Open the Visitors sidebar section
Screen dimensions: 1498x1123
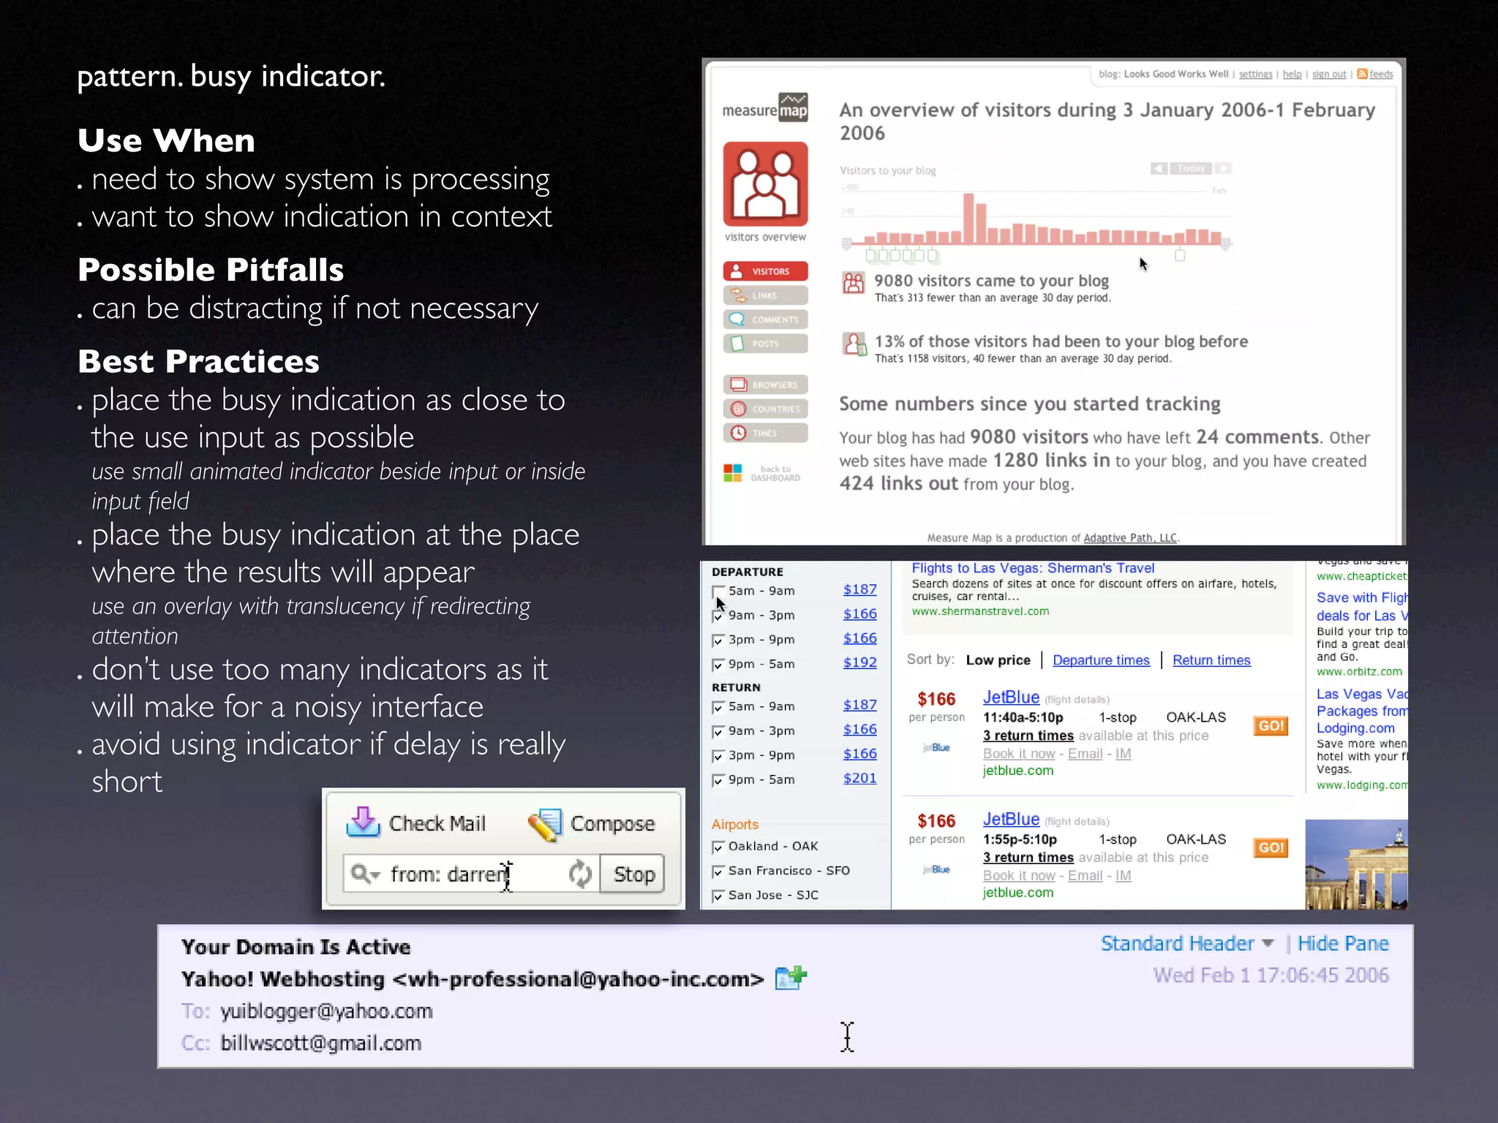click(x=765, y=271)
